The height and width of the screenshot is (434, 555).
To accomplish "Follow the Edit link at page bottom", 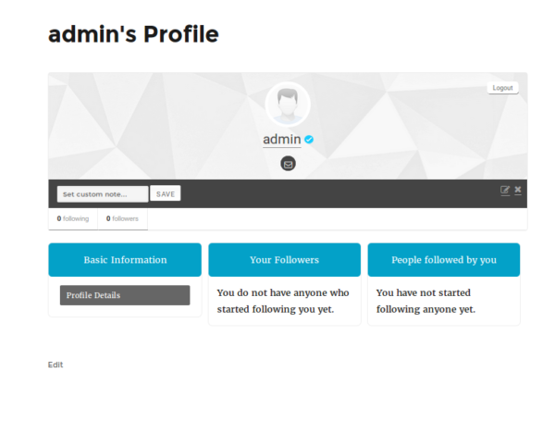I will tap(55, 366).
